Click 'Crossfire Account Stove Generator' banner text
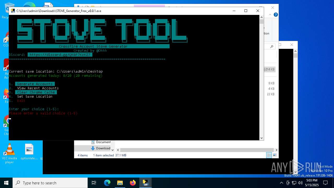The width and height of the screenshot is (334, 188). point(93,46)
